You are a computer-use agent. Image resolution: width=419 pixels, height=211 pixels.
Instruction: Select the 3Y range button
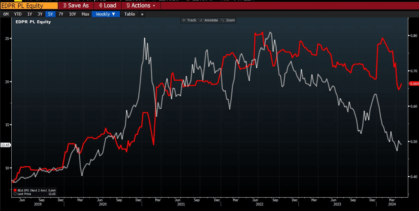(x=40, y=14)
